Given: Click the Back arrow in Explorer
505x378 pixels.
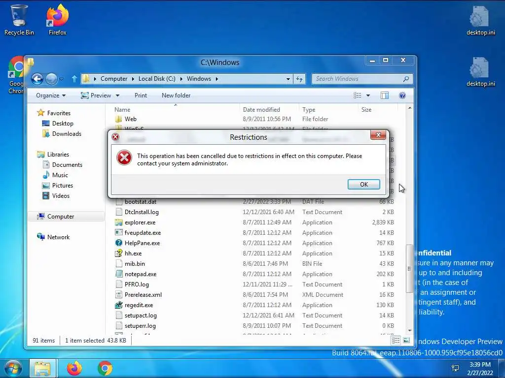Looking at the screenshot, I should 37,79.
